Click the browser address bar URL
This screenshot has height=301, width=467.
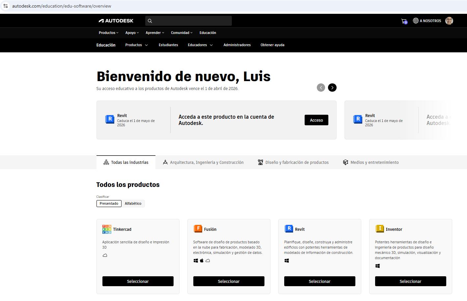coord(62,6)
